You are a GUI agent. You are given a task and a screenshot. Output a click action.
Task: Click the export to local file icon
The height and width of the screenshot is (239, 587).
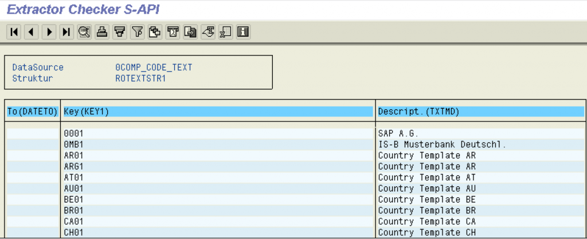click(x=190, y=32)
